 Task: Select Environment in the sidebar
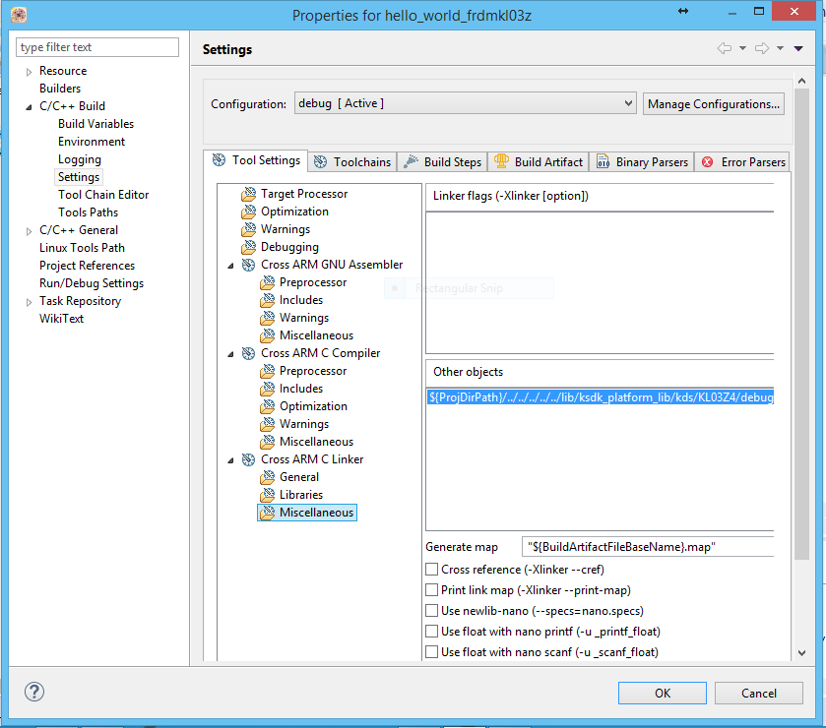[92, 141]
